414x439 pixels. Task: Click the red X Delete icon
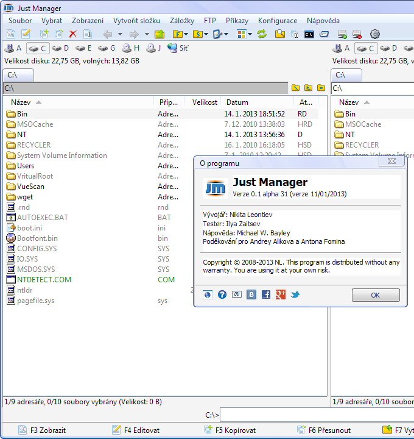pyautogui.click(x=73, y=34)
